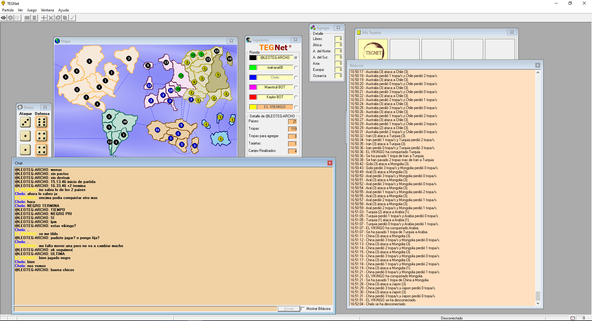
Task: Click the Bitácora scrollbar up arrow
Action: click(x=538, y=73)
